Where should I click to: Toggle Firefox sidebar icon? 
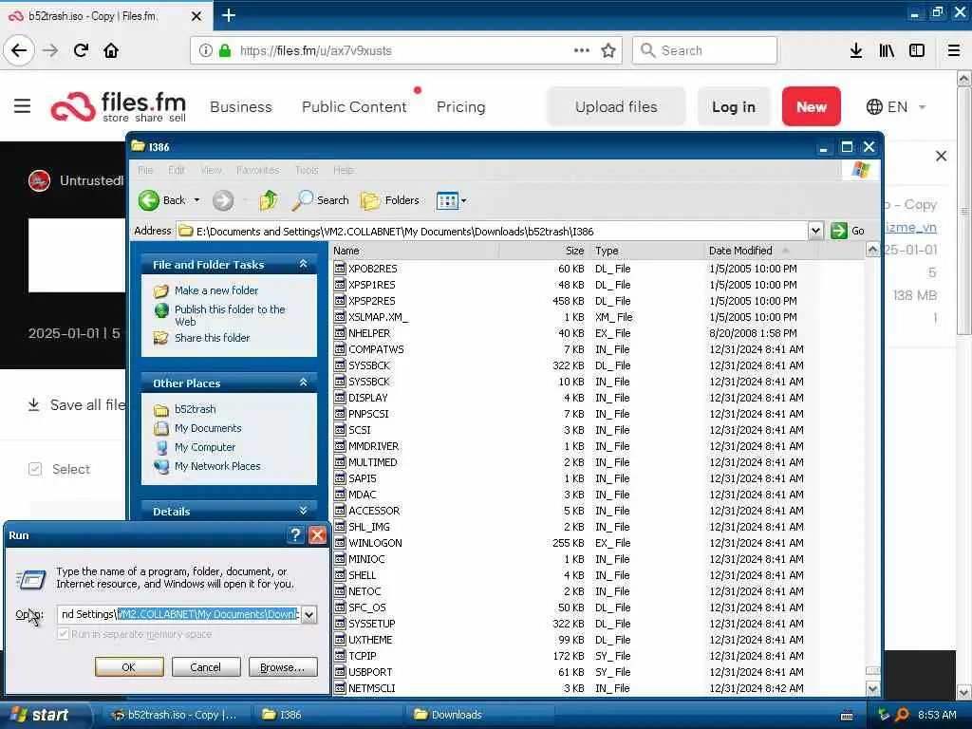(x=917, y=50)
